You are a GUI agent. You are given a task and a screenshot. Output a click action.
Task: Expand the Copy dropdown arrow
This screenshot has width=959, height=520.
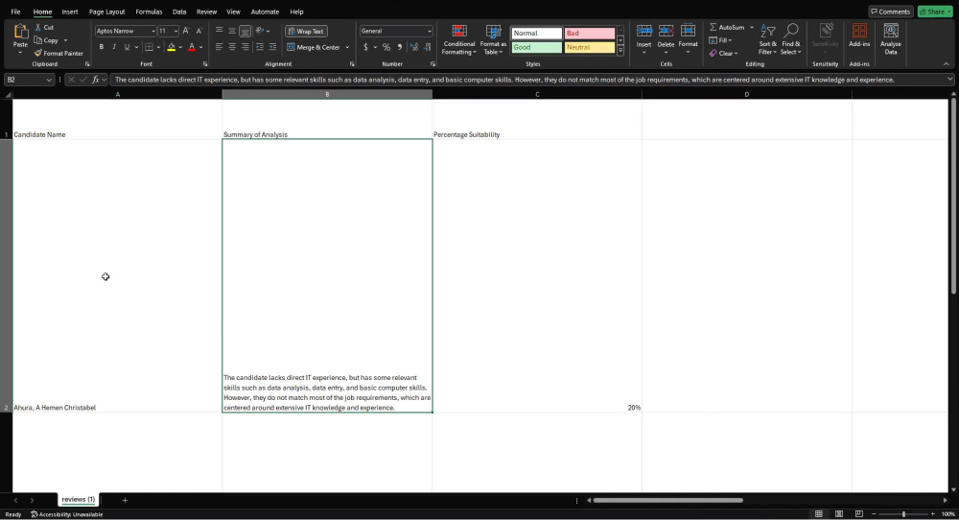coord(65,40)
